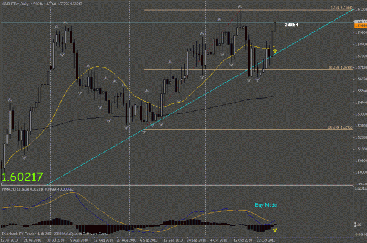Click the Buy Mode label
The width and height of the screenshot is (367, 243).
coord(266,205)
